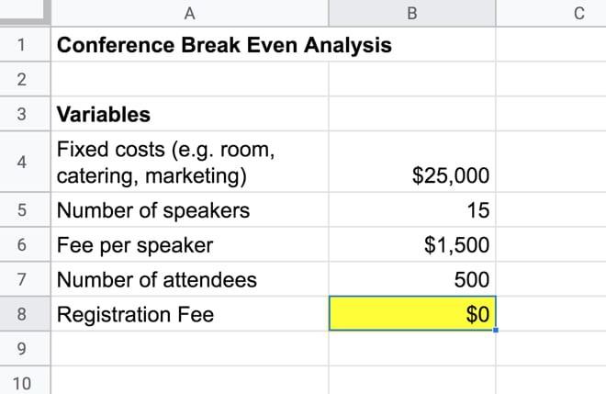Select row 1 using its row header
The image size is (606, 394).
(x=20, y=45)
